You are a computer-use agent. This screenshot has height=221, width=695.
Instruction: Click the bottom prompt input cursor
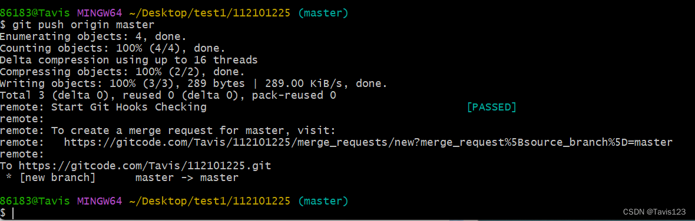tap(14, 213)
